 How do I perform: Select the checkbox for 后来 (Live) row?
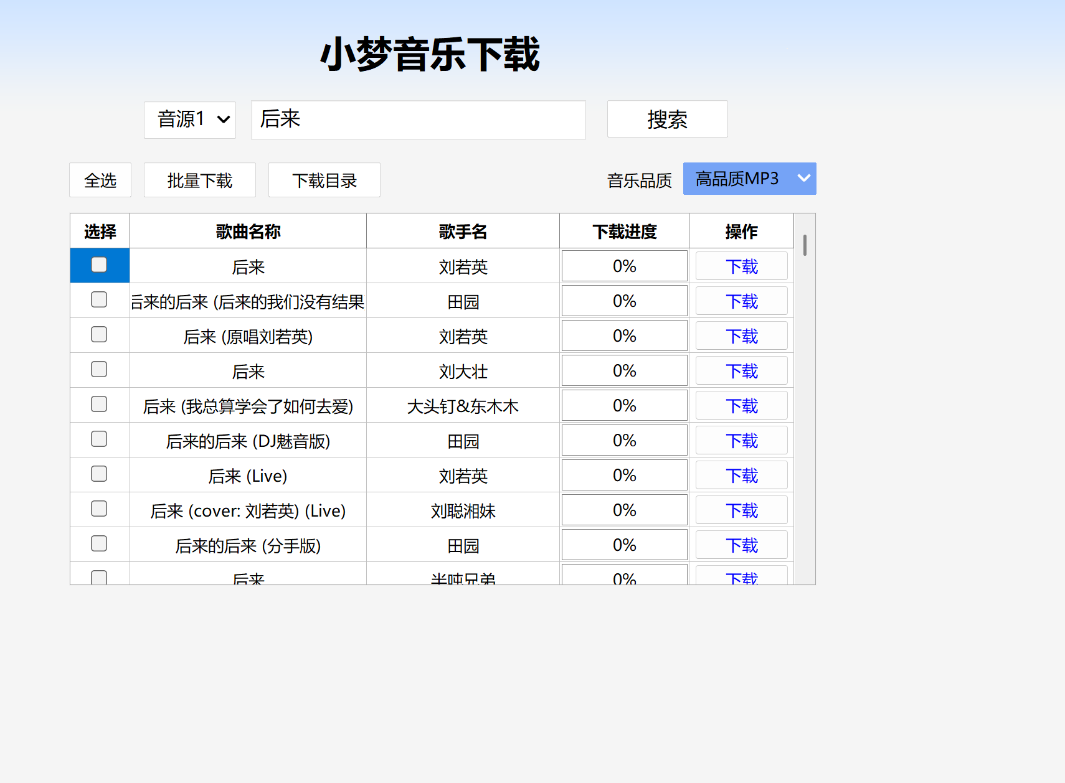[x=99, y=474]
